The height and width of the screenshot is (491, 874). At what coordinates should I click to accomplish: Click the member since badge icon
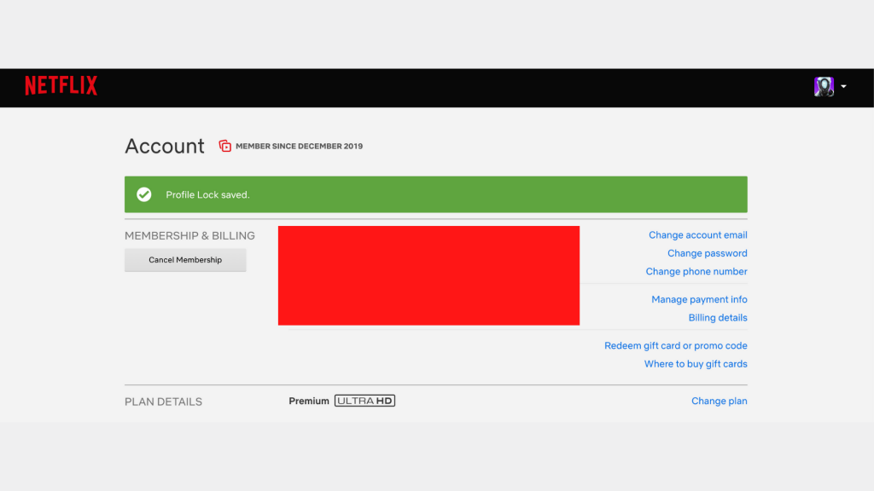(x=224, y=146)
